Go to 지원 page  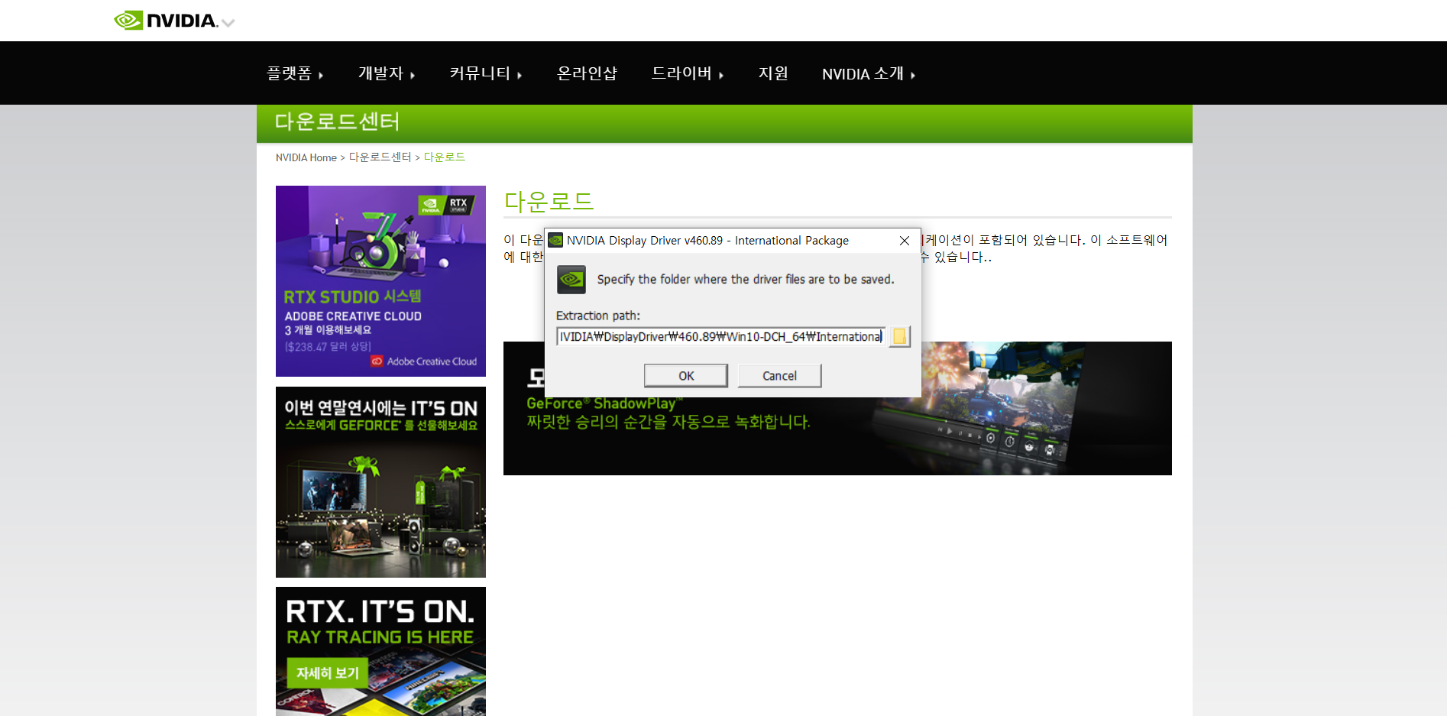pos(773,73)
